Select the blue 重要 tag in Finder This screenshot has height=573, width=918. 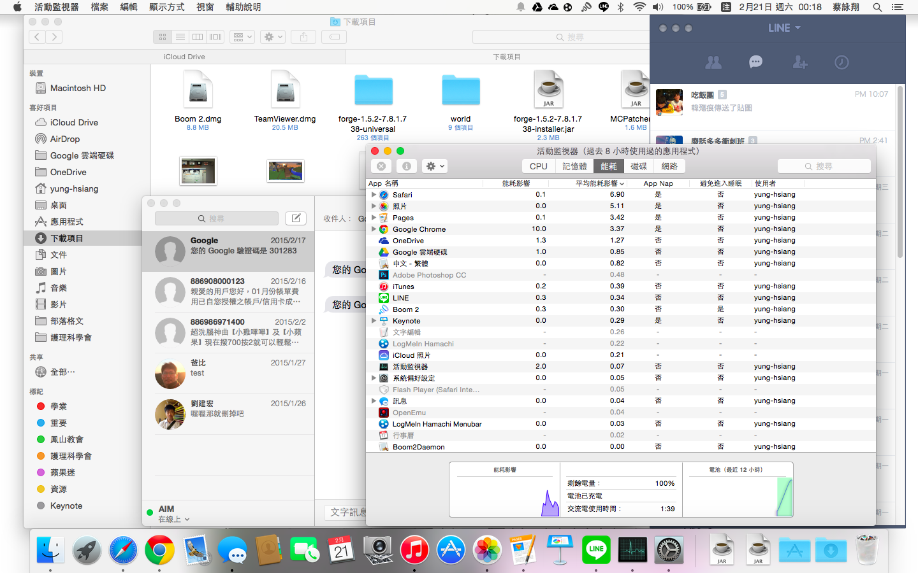pos(59,423)
